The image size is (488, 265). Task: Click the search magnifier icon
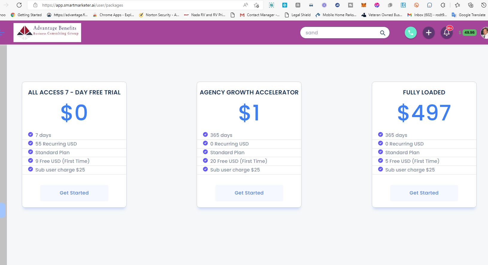click(x=382, y=33)
